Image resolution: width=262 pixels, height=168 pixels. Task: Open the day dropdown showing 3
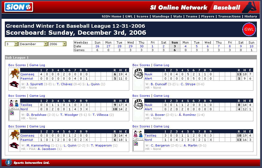[11, 44]
